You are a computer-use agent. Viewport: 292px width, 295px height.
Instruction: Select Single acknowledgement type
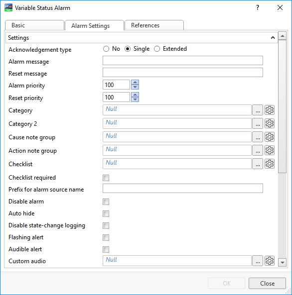click(128, 49)
